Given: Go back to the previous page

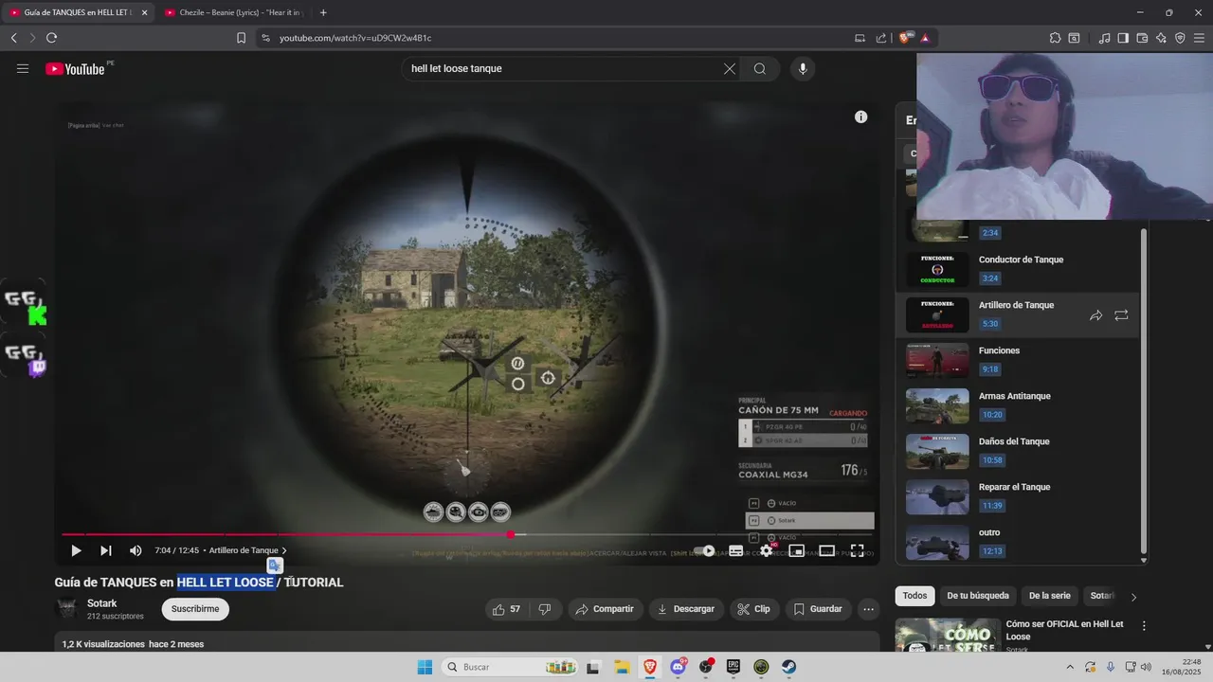Looking at the screenshot, I should click(13, 38).
